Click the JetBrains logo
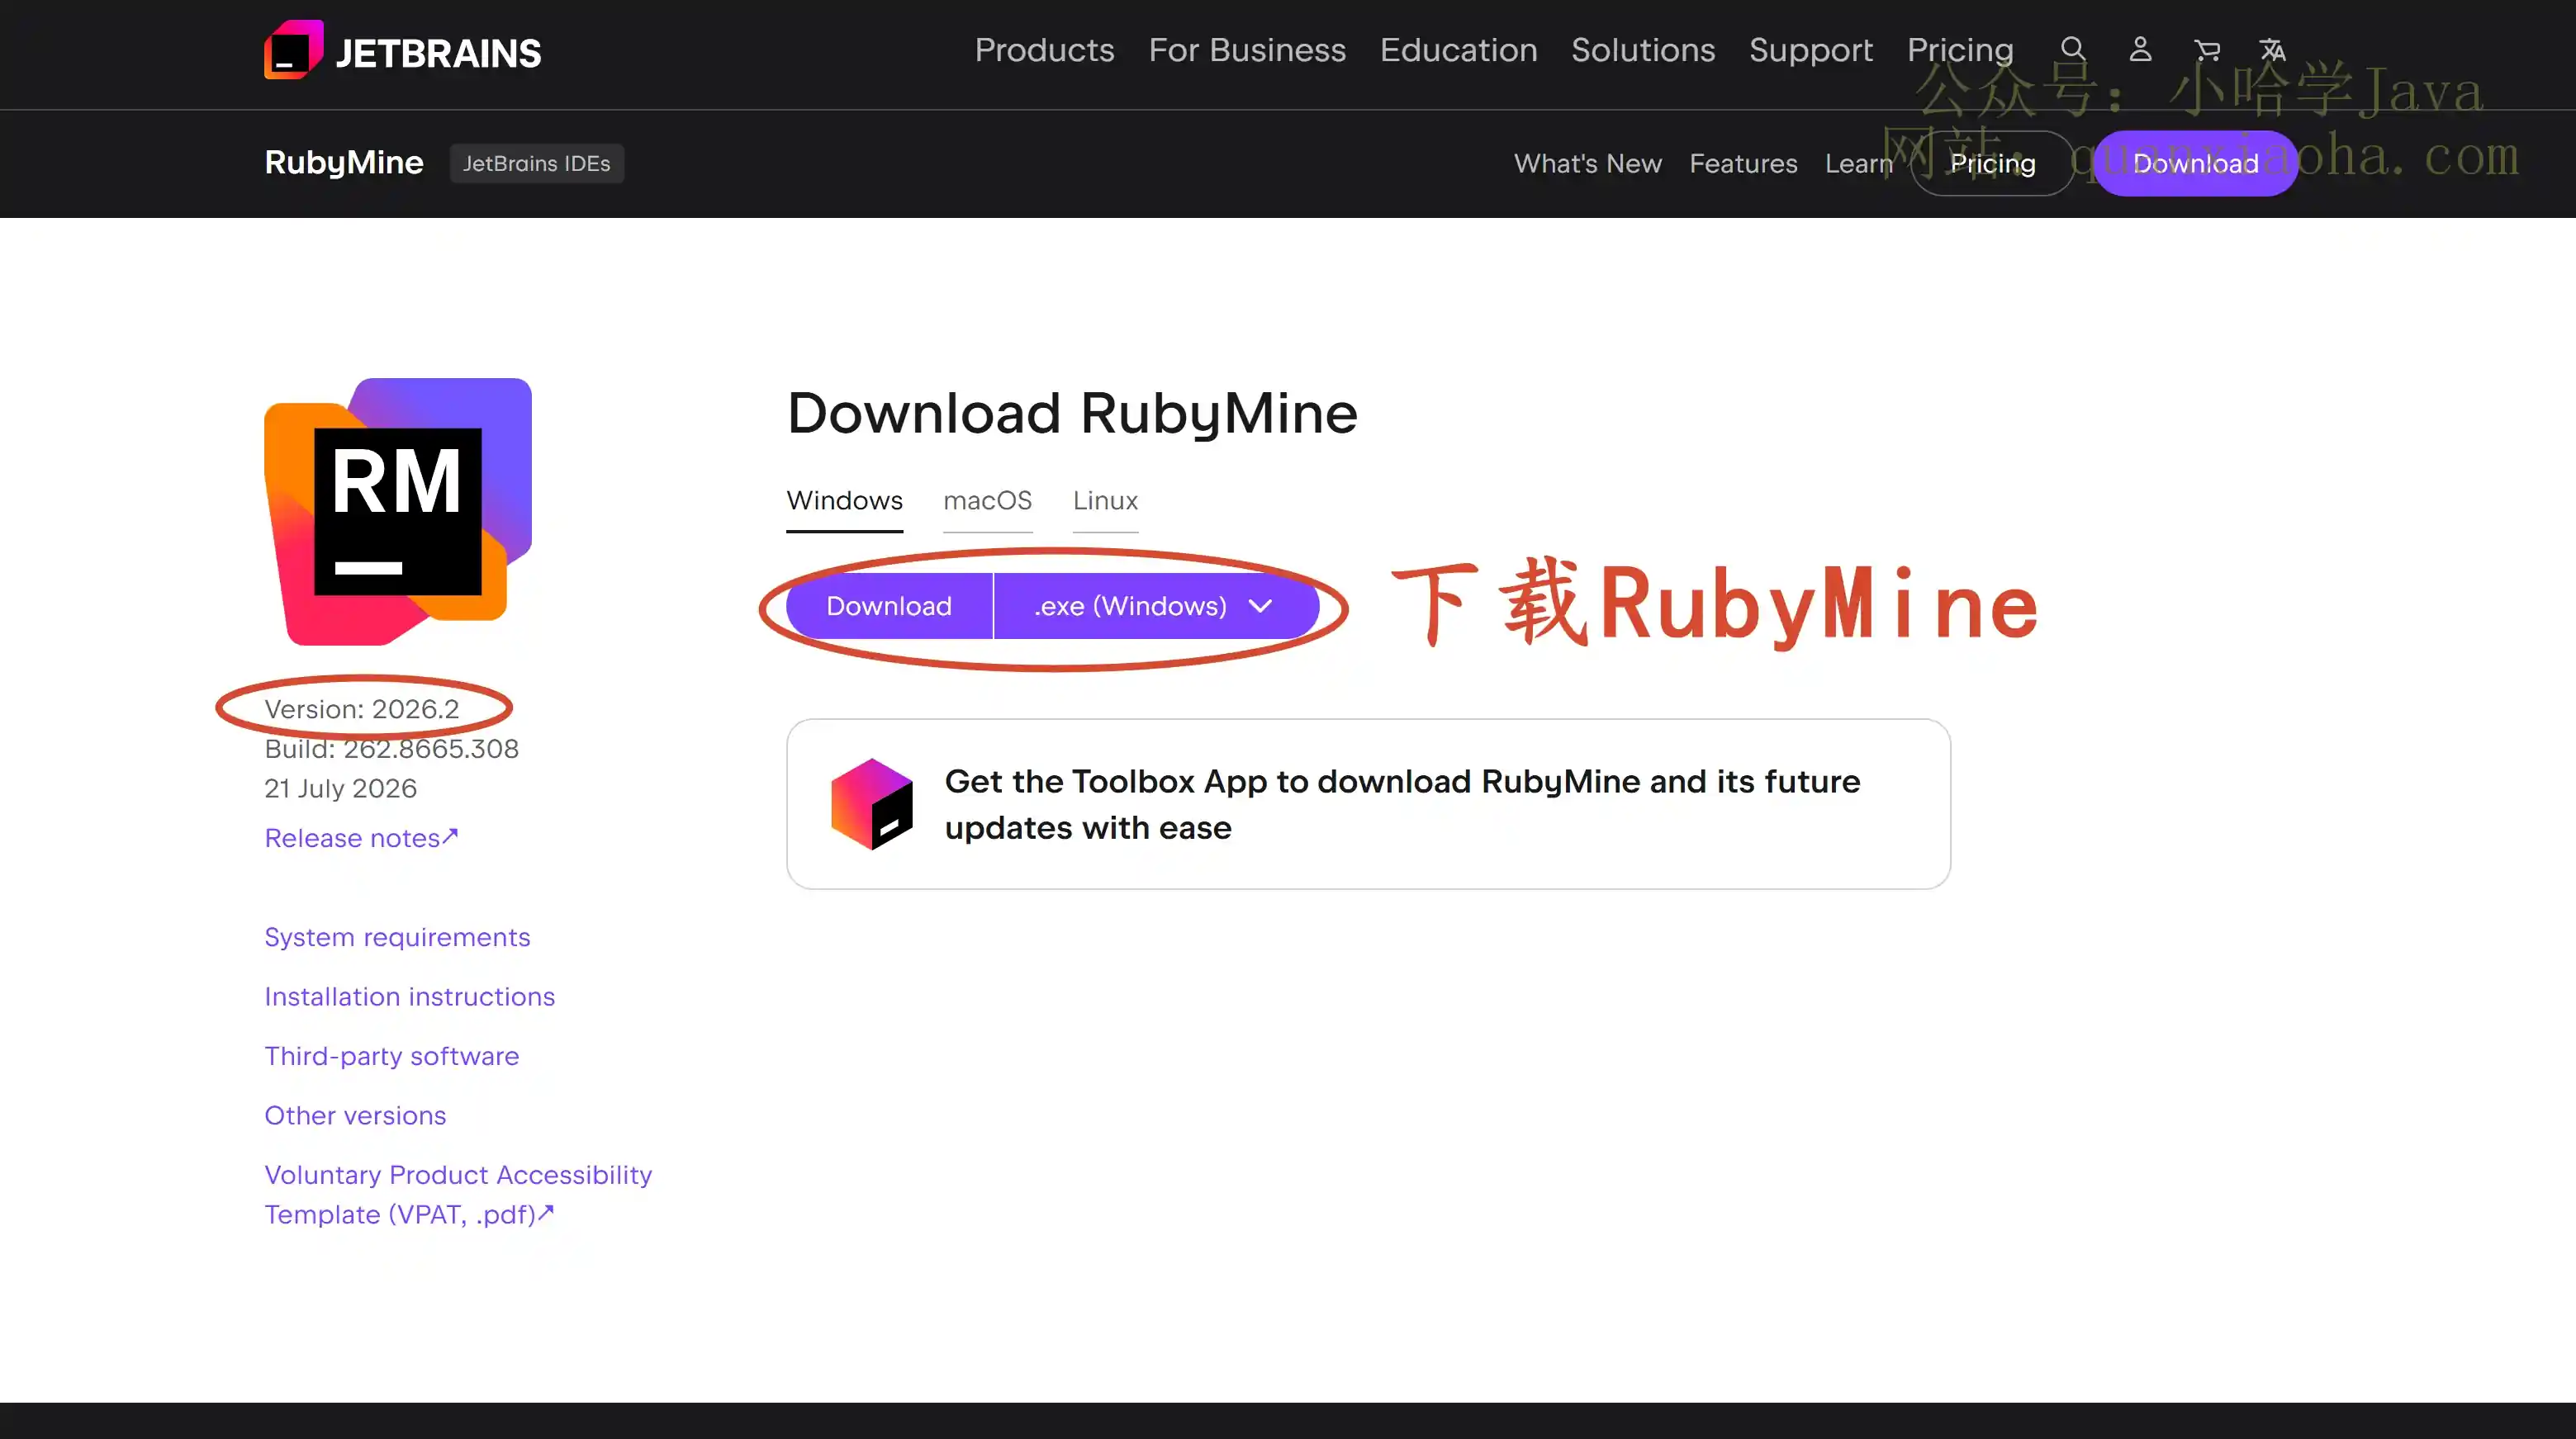The image size is (2576, 1439). pos(402,51)
